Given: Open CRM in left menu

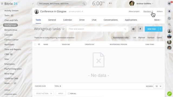Looking at the screenshot, I should [6, 54].
